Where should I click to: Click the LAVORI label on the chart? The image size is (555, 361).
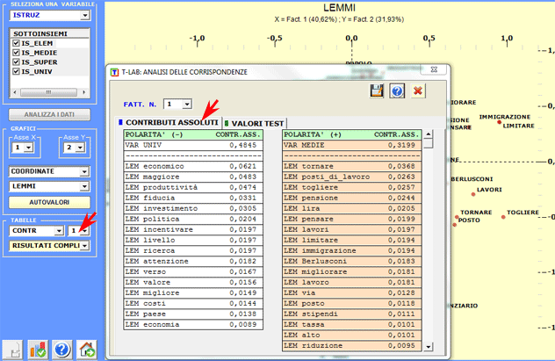coord(489,190)
